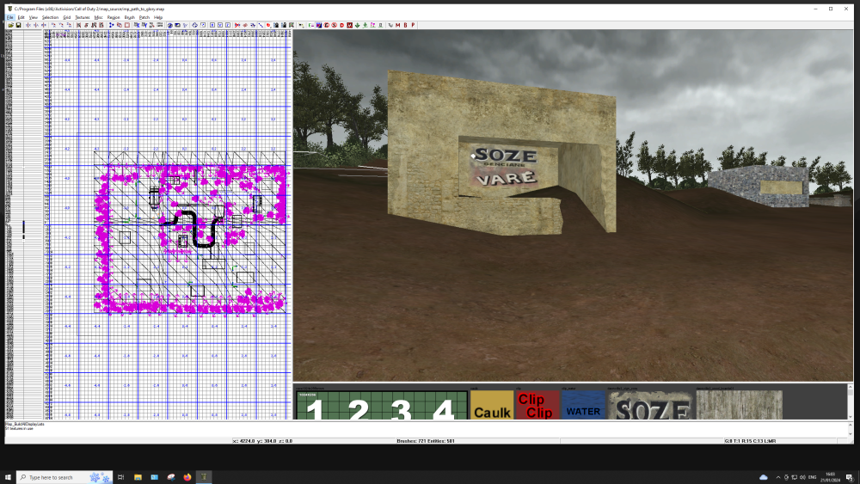The width and height of the screenshot is (860, 484).
Task: Select the wood boards texture thumbnail
Action: pos(740,406)
